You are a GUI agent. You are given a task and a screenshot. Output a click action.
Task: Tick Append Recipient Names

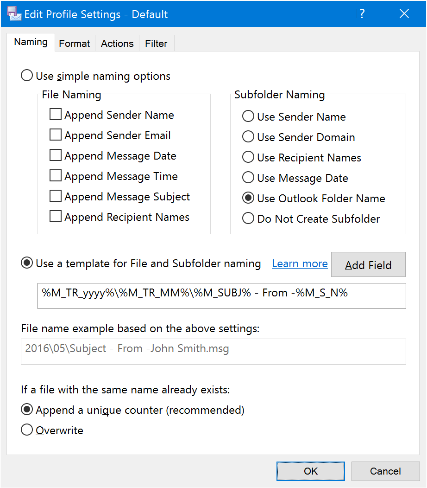point(119,217)
